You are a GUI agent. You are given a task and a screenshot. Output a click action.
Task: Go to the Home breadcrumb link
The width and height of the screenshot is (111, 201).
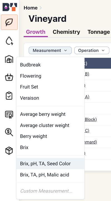coord(31,8)
